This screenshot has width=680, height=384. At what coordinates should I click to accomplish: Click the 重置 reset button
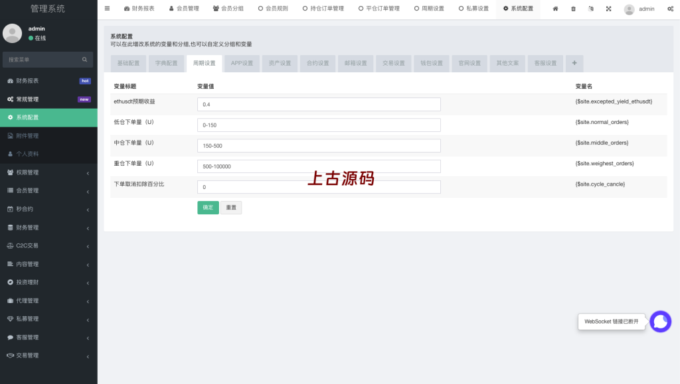(231, 208)
